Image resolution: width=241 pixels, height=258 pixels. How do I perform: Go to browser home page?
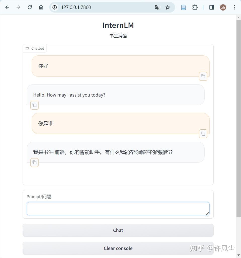click(41, 7)
